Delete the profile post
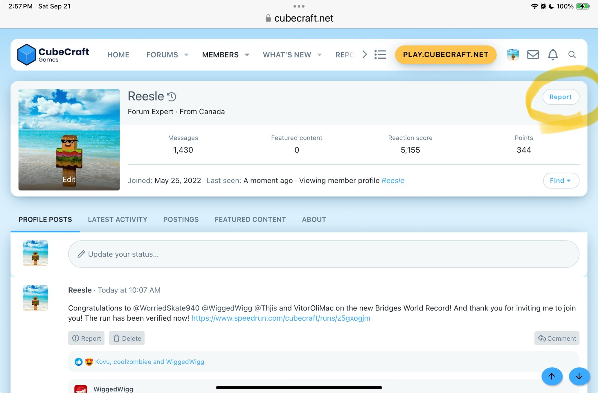Screen dimensions: 598x393 click(127, 338)
